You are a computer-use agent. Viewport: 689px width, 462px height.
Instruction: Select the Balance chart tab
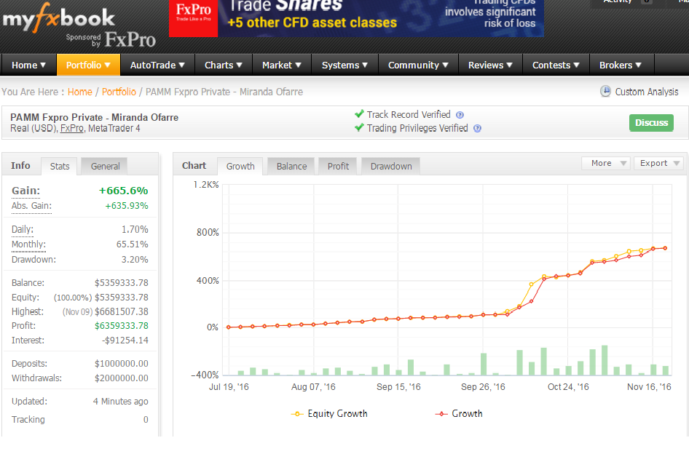tap(291, 167)
